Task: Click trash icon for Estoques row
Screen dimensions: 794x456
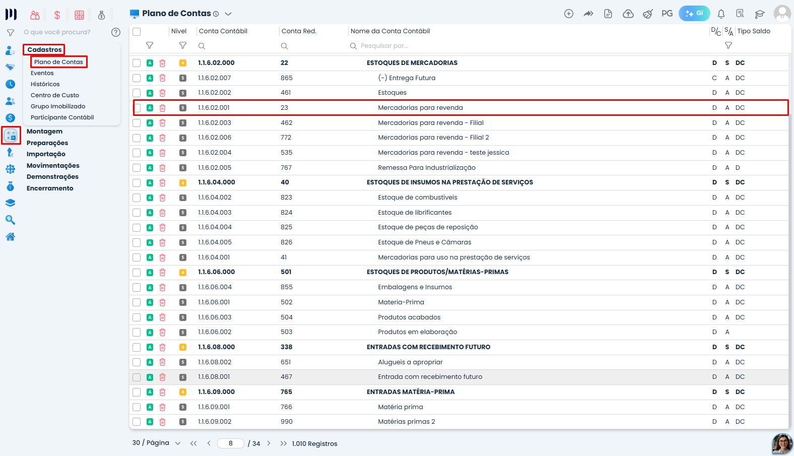Action: [162, 93]
